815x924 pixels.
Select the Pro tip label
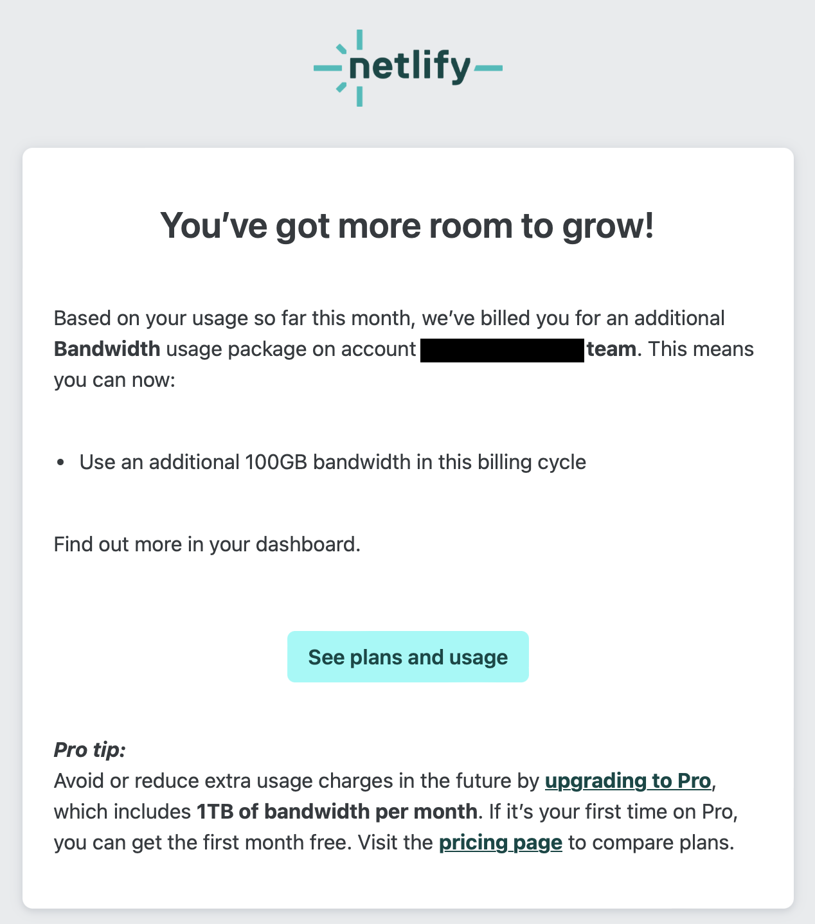tap(89, 750)
